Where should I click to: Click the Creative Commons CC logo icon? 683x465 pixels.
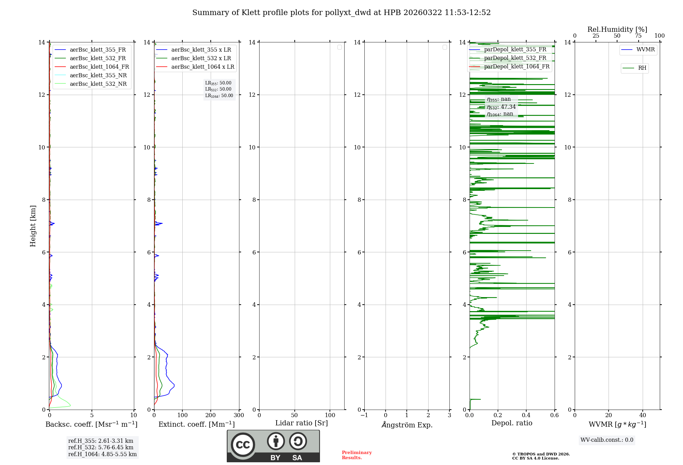[x=243, y=444]
